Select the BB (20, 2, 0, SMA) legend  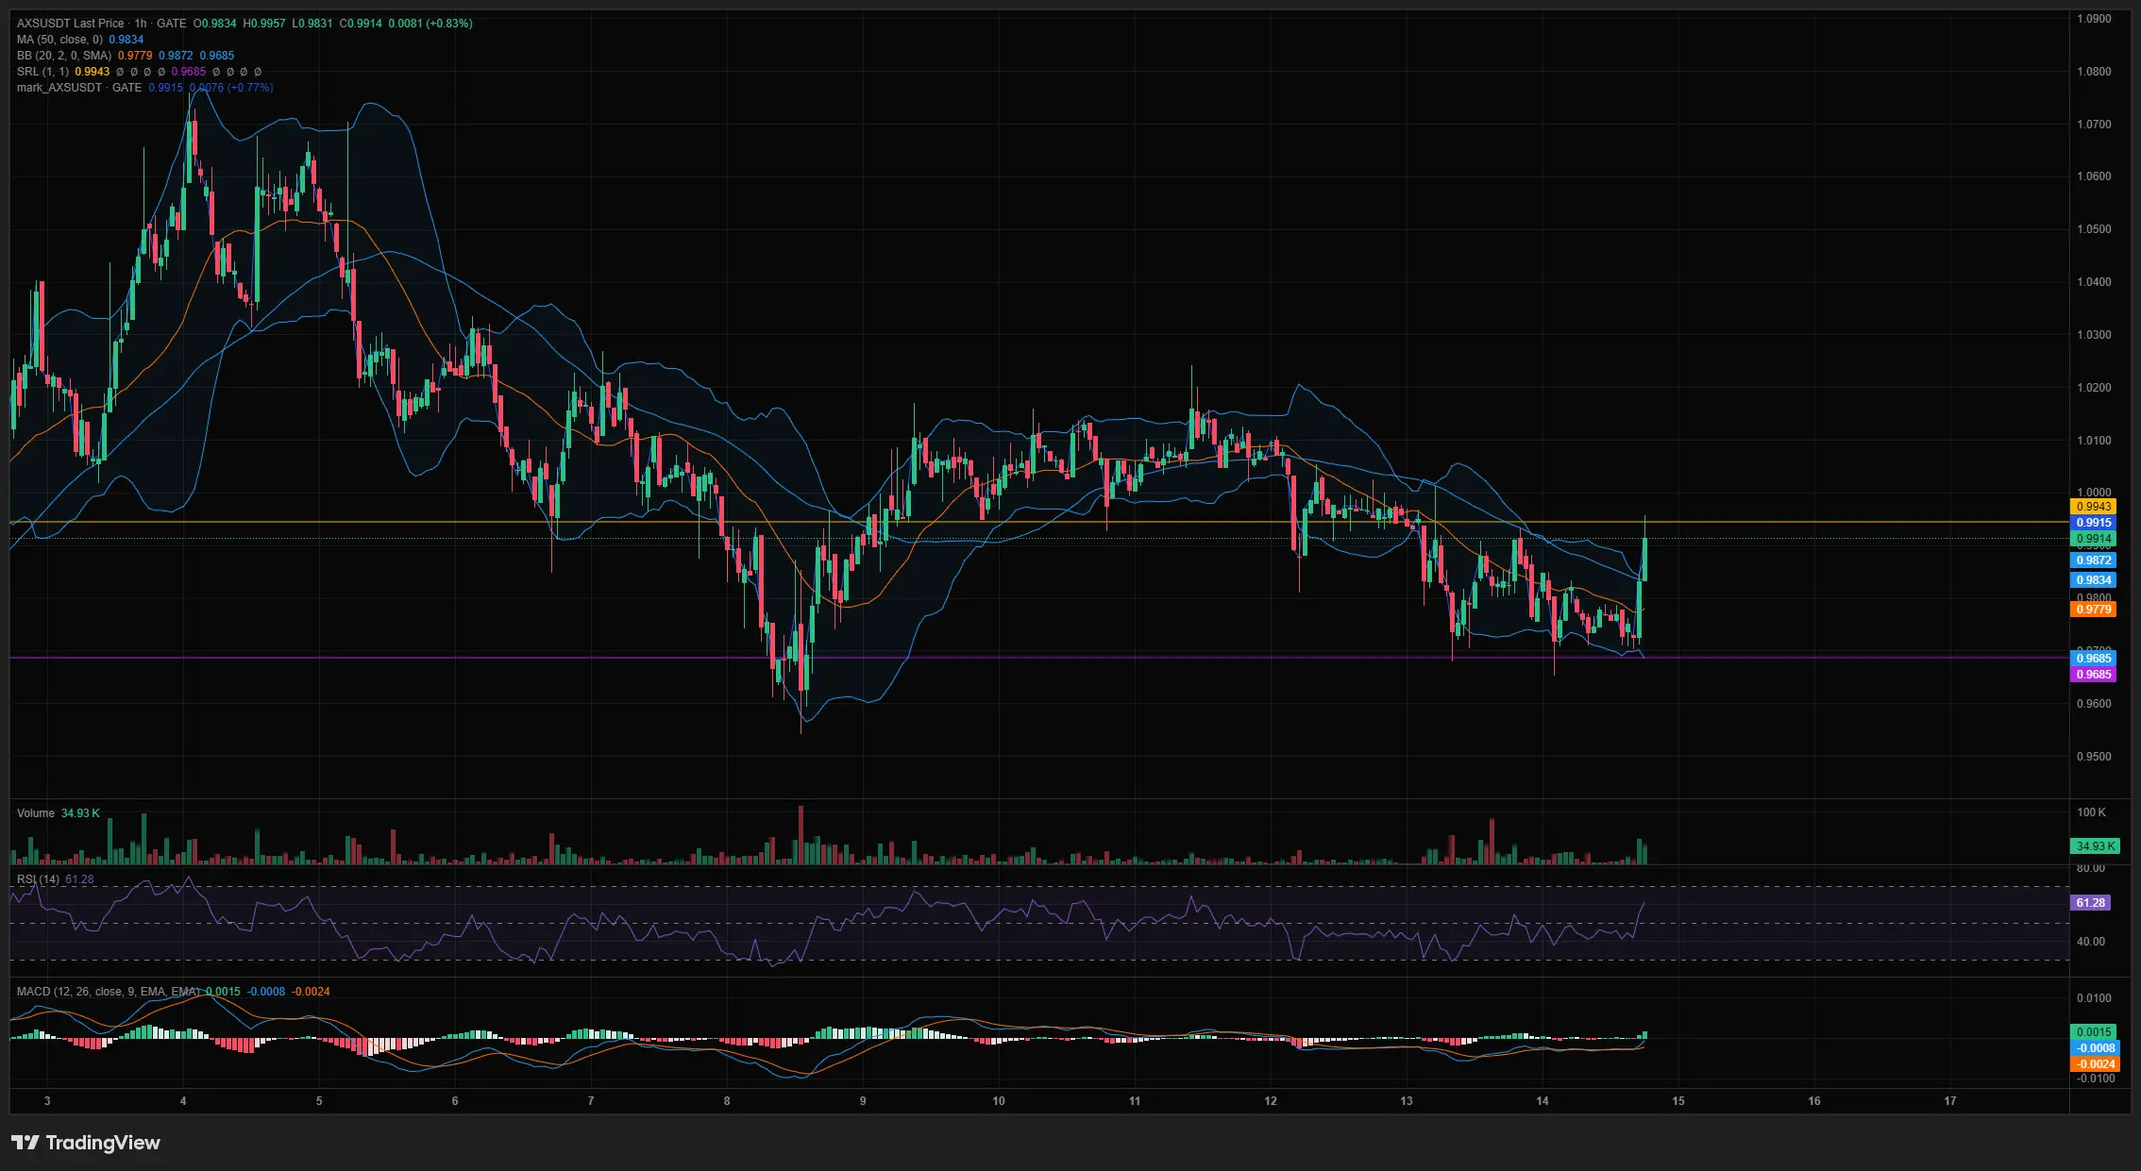pos(64,56)
